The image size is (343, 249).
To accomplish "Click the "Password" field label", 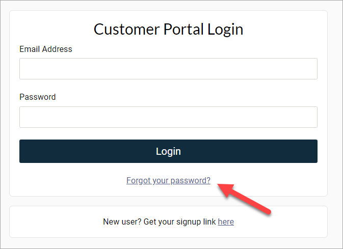I will pyautogui.click(x=38, y=97).
